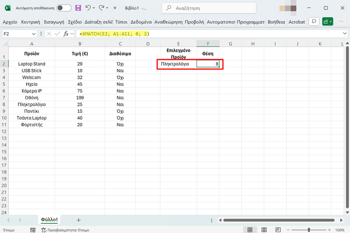Open the Comments pane icon
Viewport: 350px width, 233px height.
[315, 21]
